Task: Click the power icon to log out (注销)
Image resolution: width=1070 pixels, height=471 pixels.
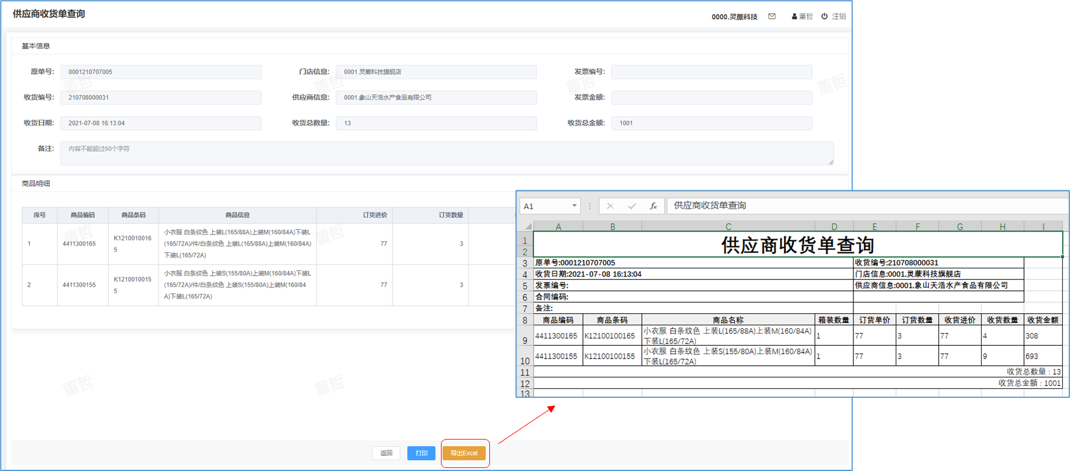Action: click(824, 16)
